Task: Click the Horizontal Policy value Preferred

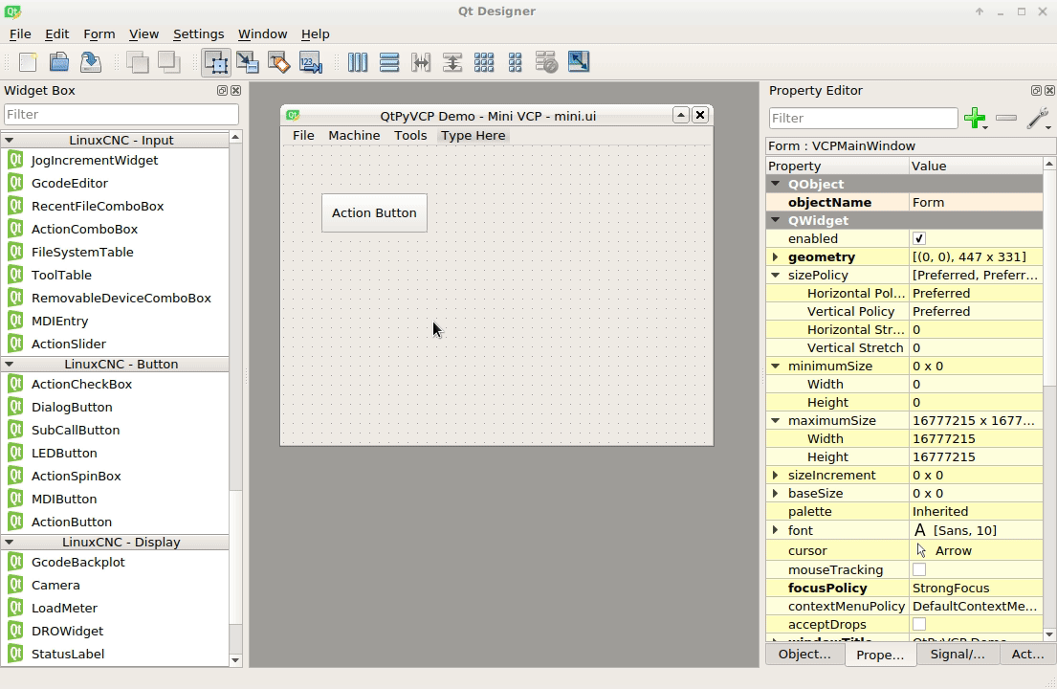Action: click(x=976, y=293)
